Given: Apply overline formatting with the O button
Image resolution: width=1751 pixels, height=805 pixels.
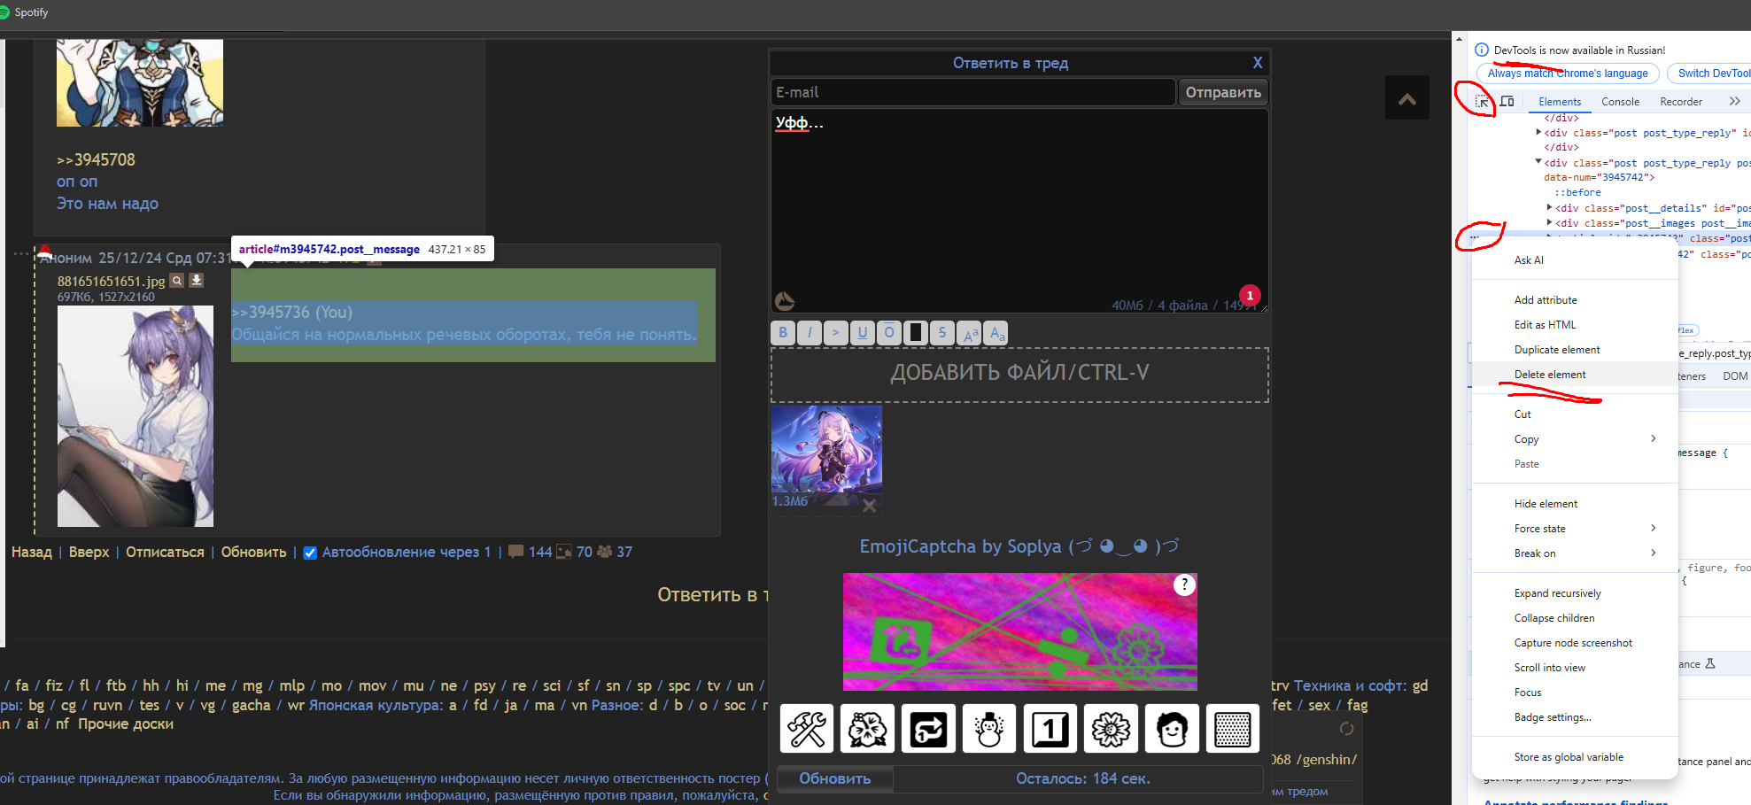Looking at the screenshot, I should (889, 333).
